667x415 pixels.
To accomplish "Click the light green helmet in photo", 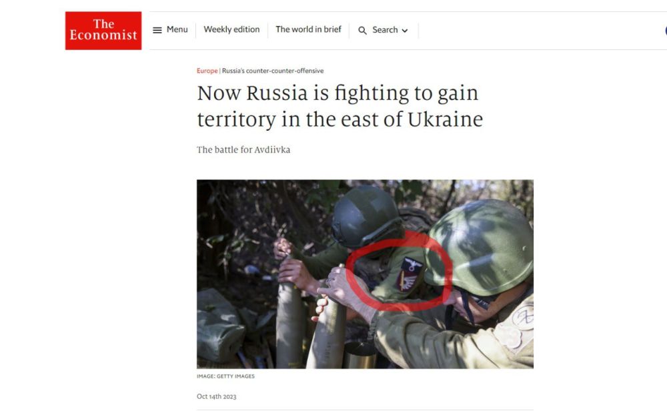I will pos(482,248).
